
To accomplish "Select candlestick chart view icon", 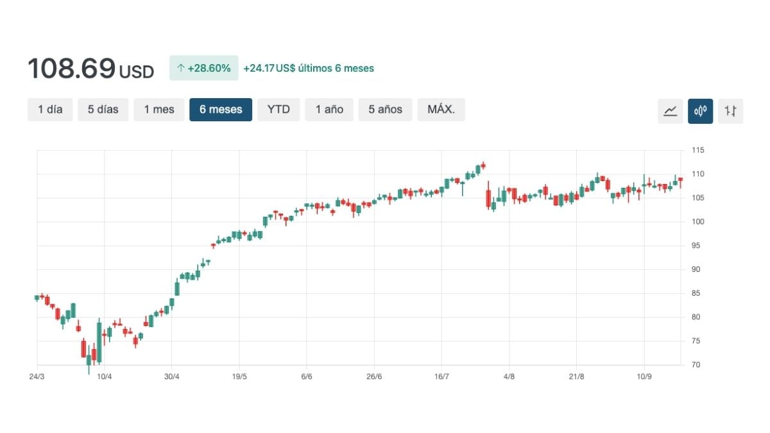I will (x=700, y=110).
